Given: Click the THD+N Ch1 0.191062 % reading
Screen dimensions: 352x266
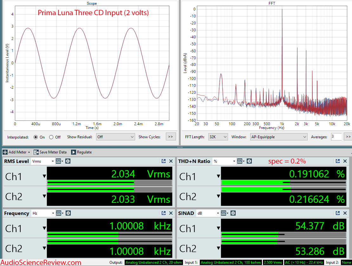Looking at the screenshot, I should (317, 174).
